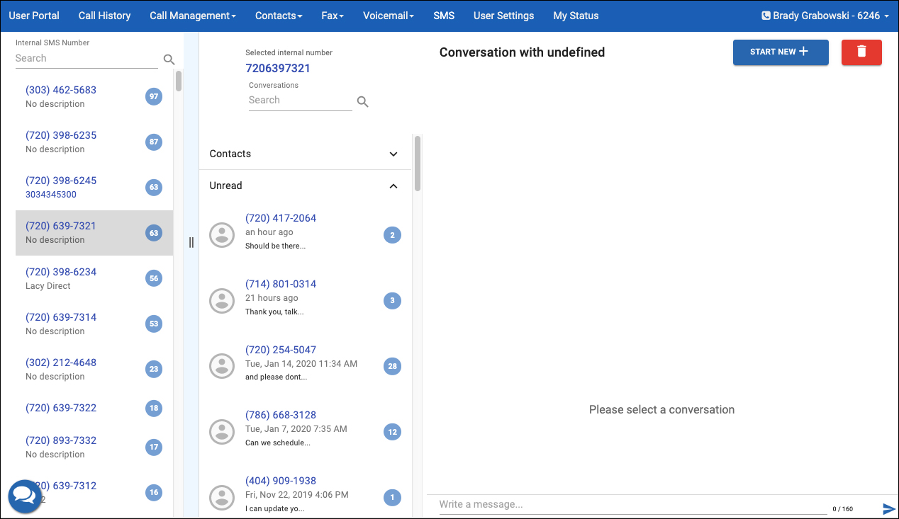Open the User Settings page
Screen dimensions: 899x519
[x=503, y=16]
